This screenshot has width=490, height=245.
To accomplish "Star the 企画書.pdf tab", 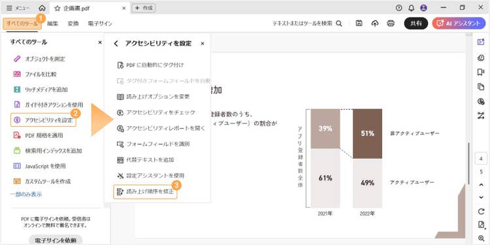I will [57, 8].
